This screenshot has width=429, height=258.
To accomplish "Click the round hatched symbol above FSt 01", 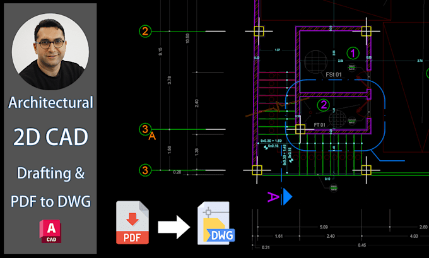I will pos(315,62).
